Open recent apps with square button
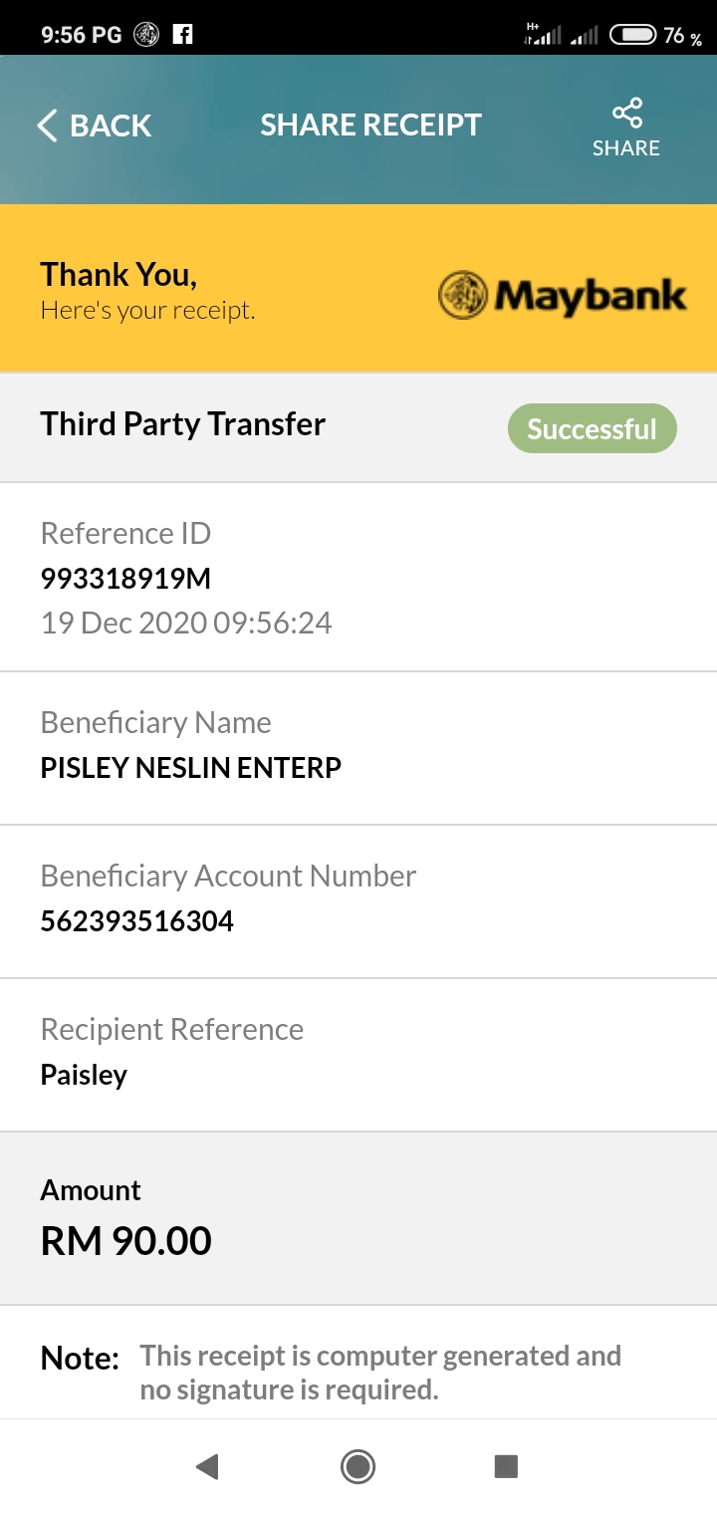The image size is (717, 1514). (506, 1466)
